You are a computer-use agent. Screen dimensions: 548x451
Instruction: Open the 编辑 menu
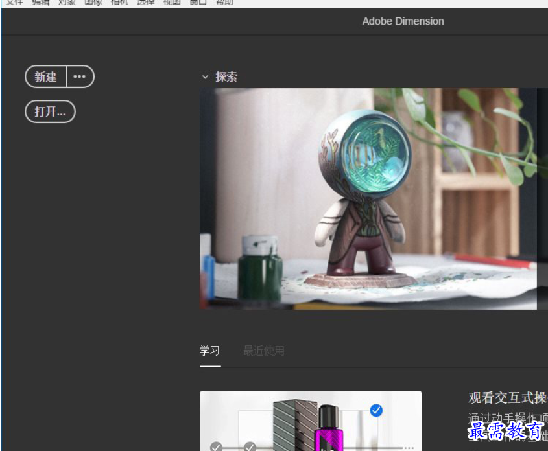pyautogui.click(x=41, y=2)
